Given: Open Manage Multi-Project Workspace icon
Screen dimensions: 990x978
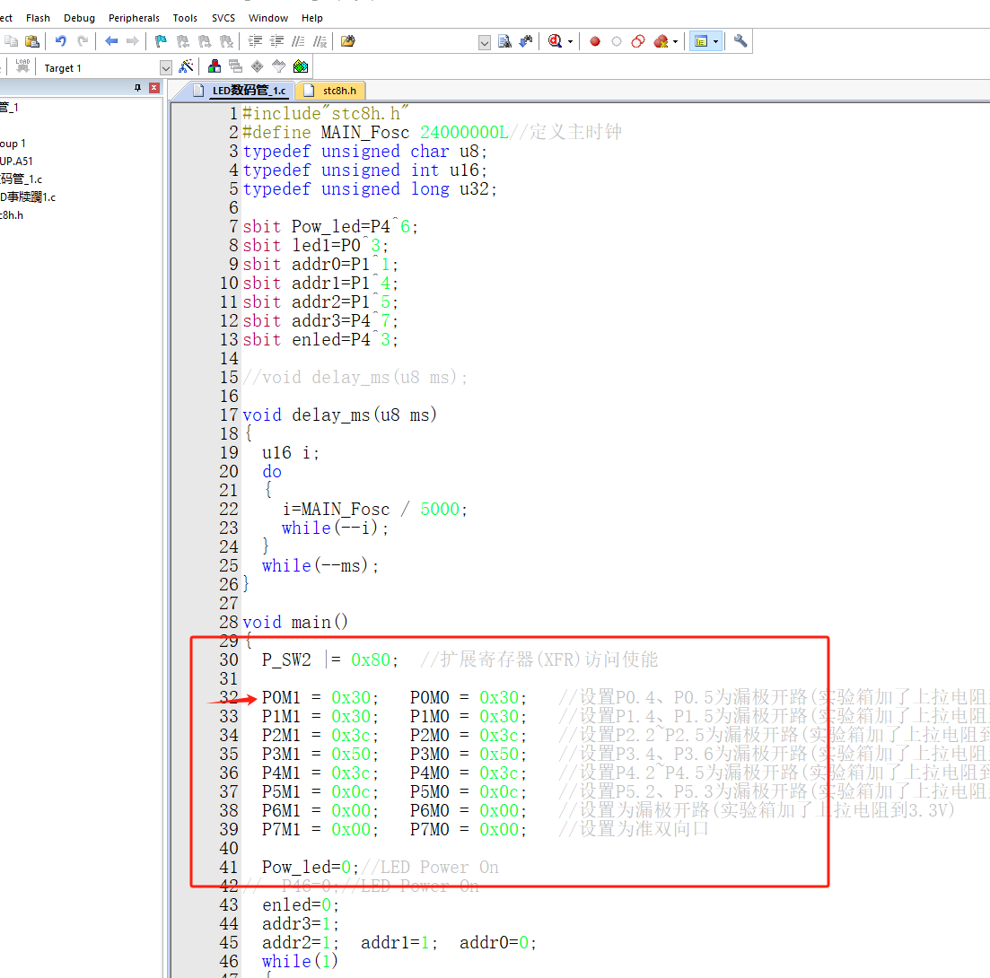Looking at the screenshot, I should coord(235,66).
